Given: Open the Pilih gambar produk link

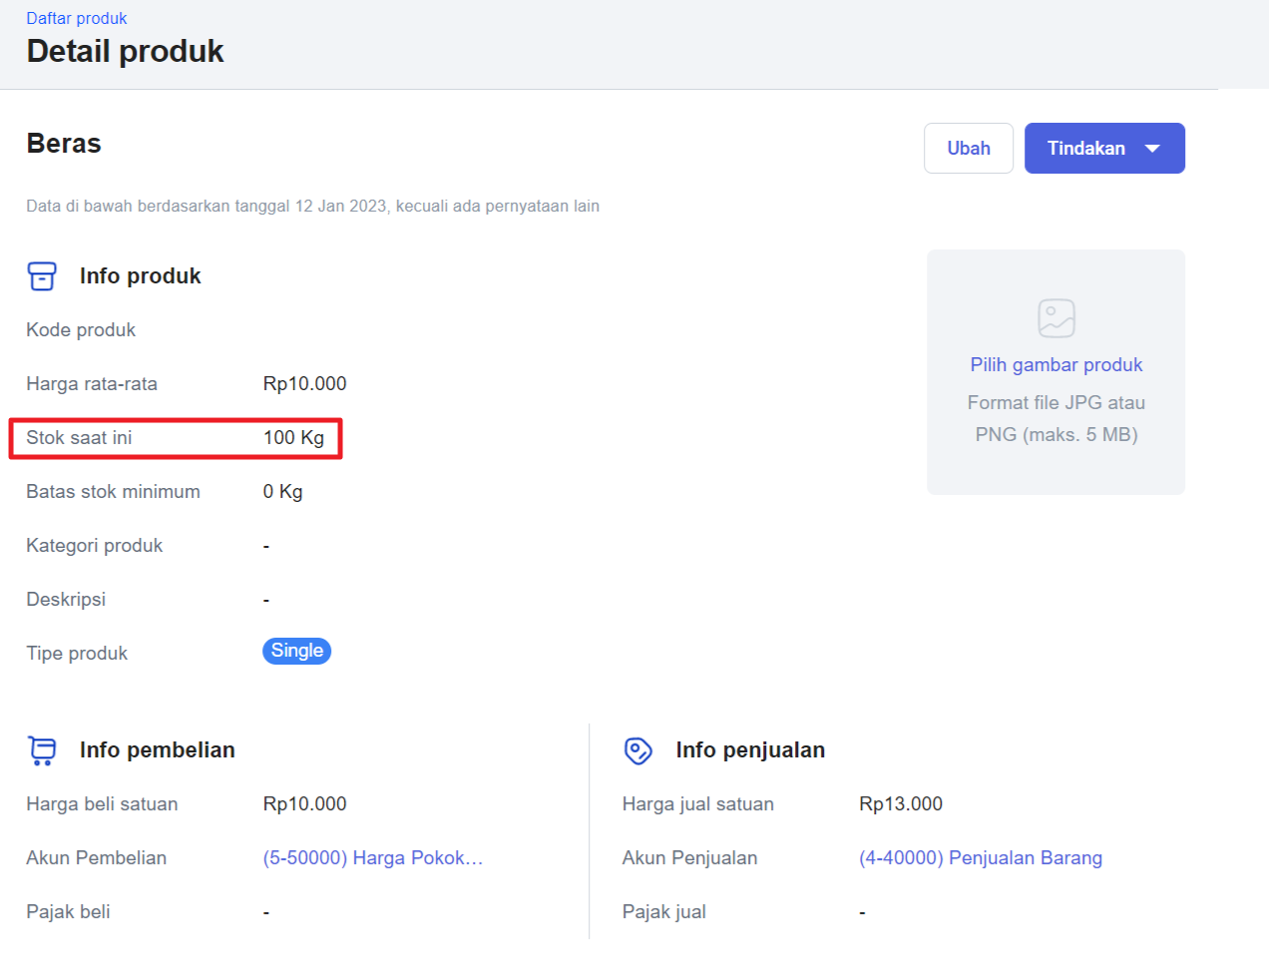Looking at the screenshot, I should click(x=1056, y=365).
